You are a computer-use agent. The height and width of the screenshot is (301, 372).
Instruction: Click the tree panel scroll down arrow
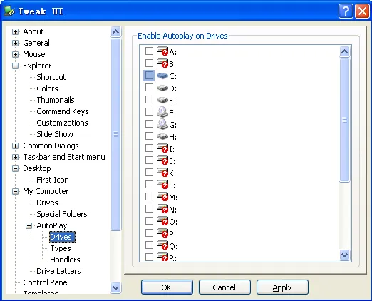[x=116, y=288]
